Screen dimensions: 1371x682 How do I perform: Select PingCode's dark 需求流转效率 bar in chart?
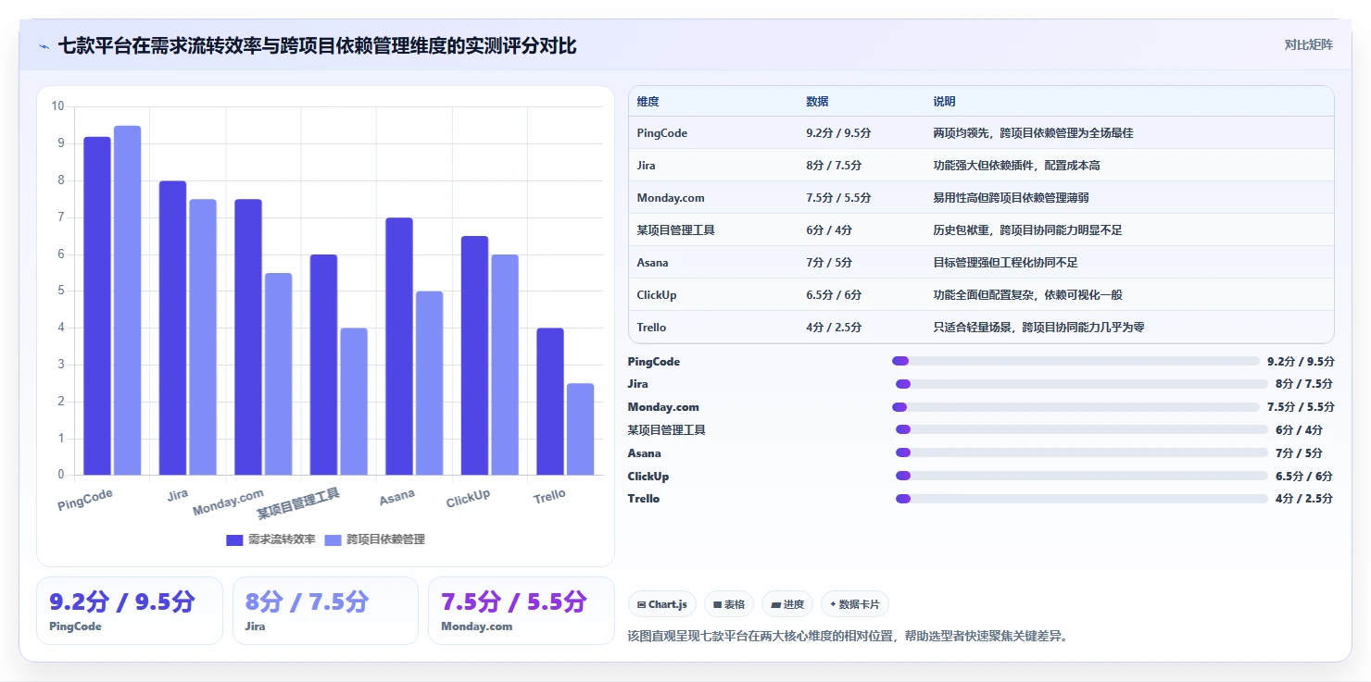97,306
